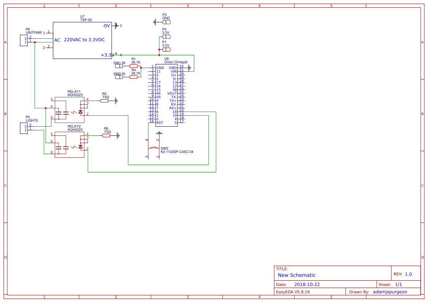Select the SW2 IN input connector
Image resolution: width=428 pixels, height=303 pixels.
tap(119, 78)
